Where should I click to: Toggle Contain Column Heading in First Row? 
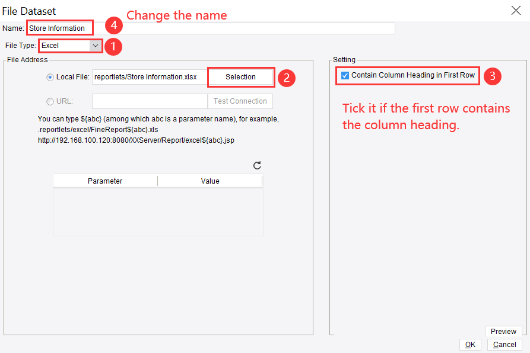point(345,76)
